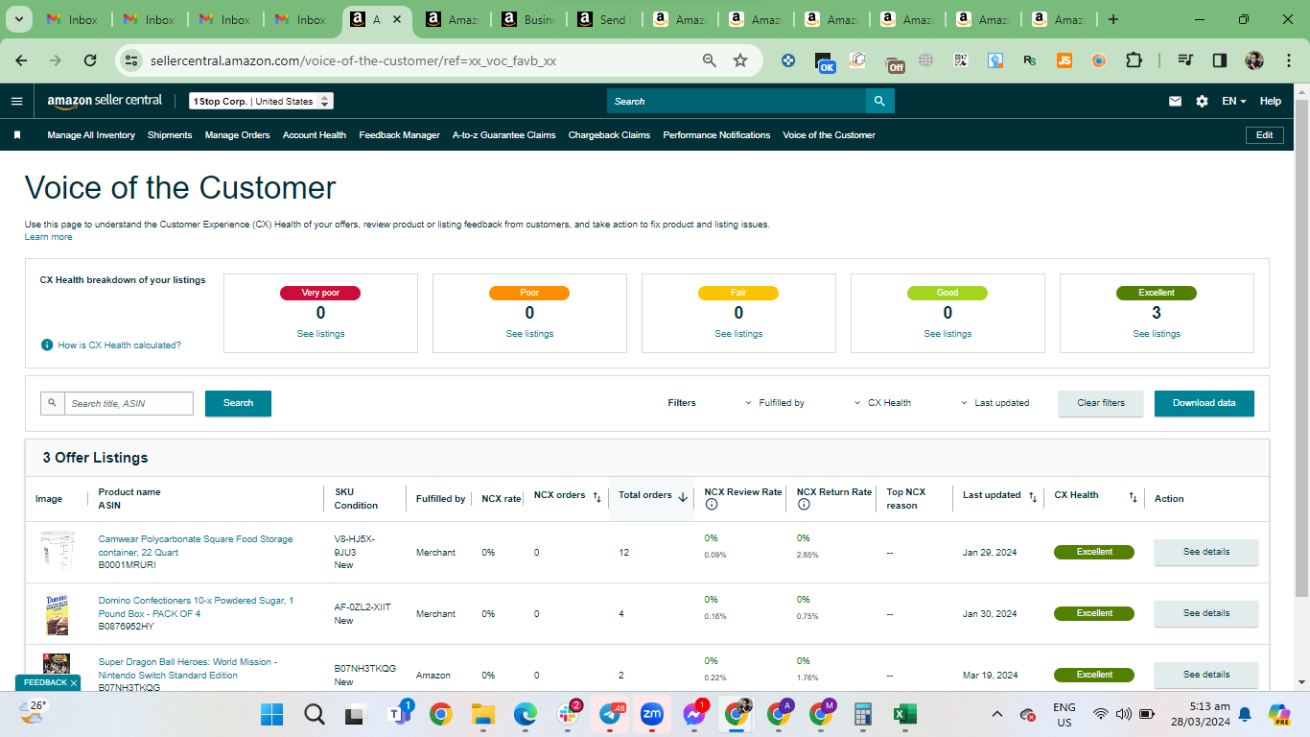Image resolution: width=1310 pixels, height=737 pixels.
Task: Open How is CX Health calculated link
Action: (119, 345)
